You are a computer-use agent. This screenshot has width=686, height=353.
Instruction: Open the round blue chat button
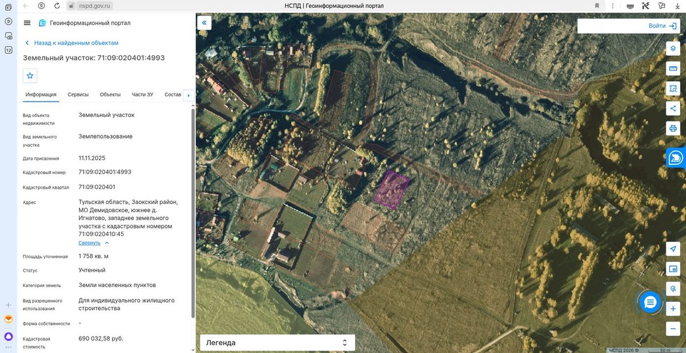tap(650, 302)
